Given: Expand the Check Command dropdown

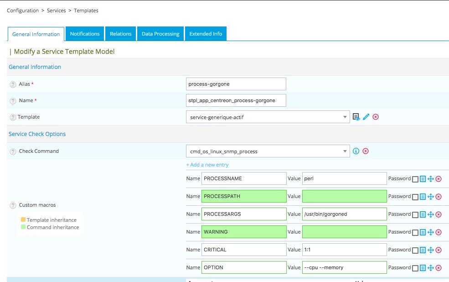Looking at the screenshot, I should coord(268,151).
